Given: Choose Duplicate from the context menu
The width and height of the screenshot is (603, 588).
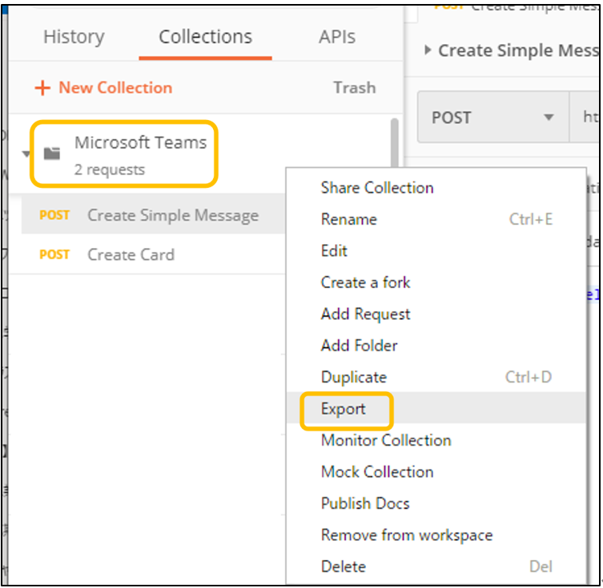Looking at the screenshot, I should click(x=436, y=377).
